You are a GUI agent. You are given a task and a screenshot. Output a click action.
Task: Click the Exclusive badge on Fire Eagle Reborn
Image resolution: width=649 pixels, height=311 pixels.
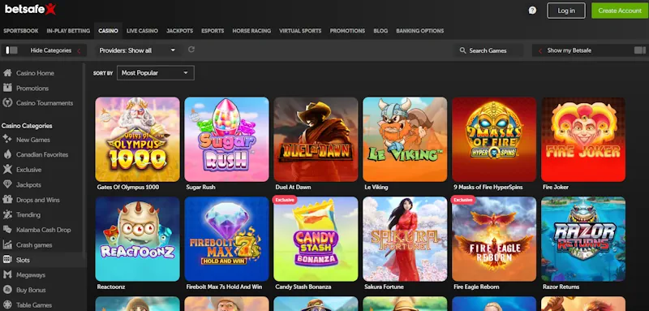click(463, 200)
